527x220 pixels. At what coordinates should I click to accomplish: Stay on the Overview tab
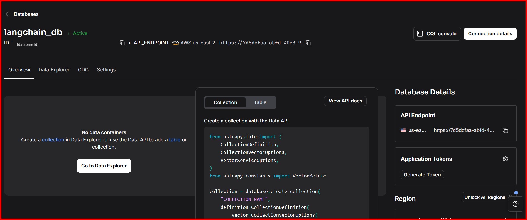point(19,70)
